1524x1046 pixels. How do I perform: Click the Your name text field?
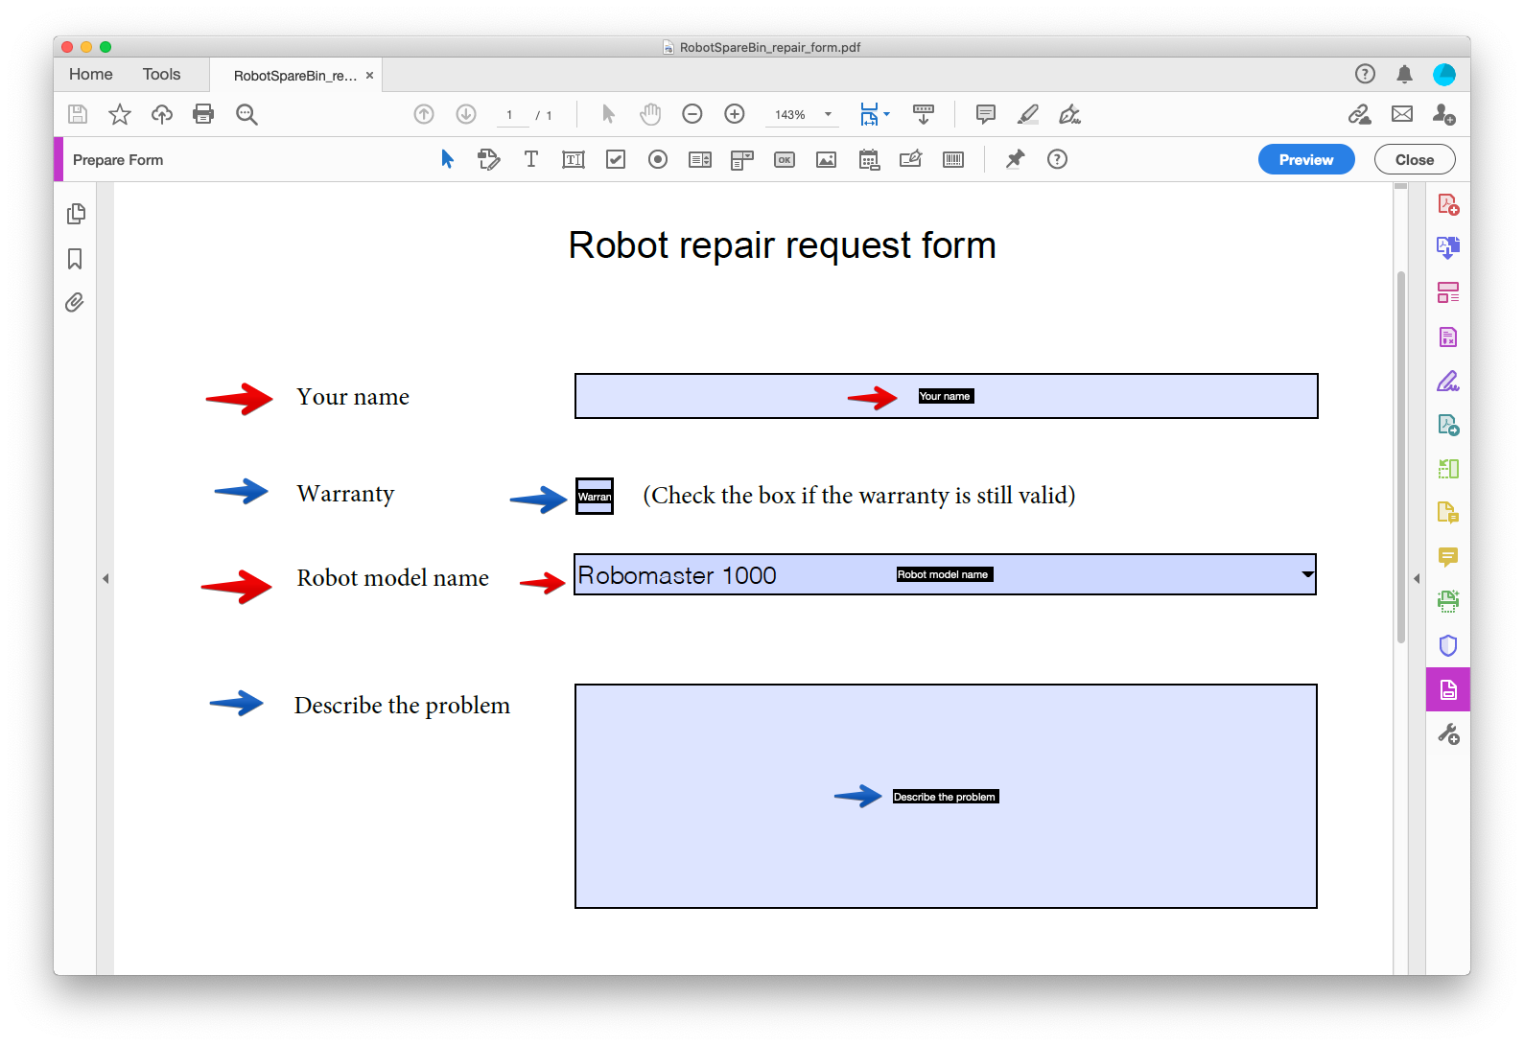[946, 396]
